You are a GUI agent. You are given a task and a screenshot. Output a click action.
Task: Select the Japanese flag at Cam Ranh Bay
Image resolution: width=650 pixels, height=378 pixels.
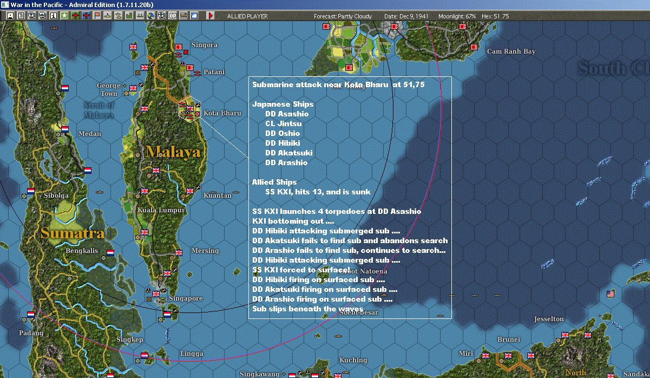(475, 48)
